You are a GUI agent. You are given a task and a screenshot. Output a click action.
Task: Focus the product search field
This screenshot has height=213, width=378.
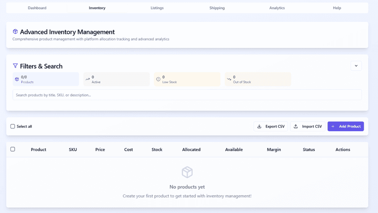(187, 95)
